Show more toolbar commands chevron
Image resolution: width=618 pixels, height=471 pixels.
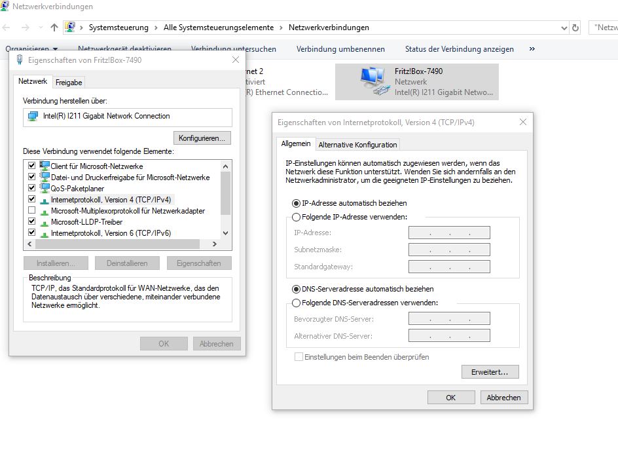point(532,49)
